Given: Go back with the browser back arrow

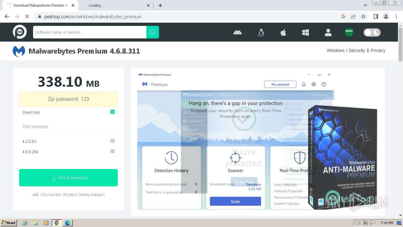Looking at the screenshot, I should [7, 16].
